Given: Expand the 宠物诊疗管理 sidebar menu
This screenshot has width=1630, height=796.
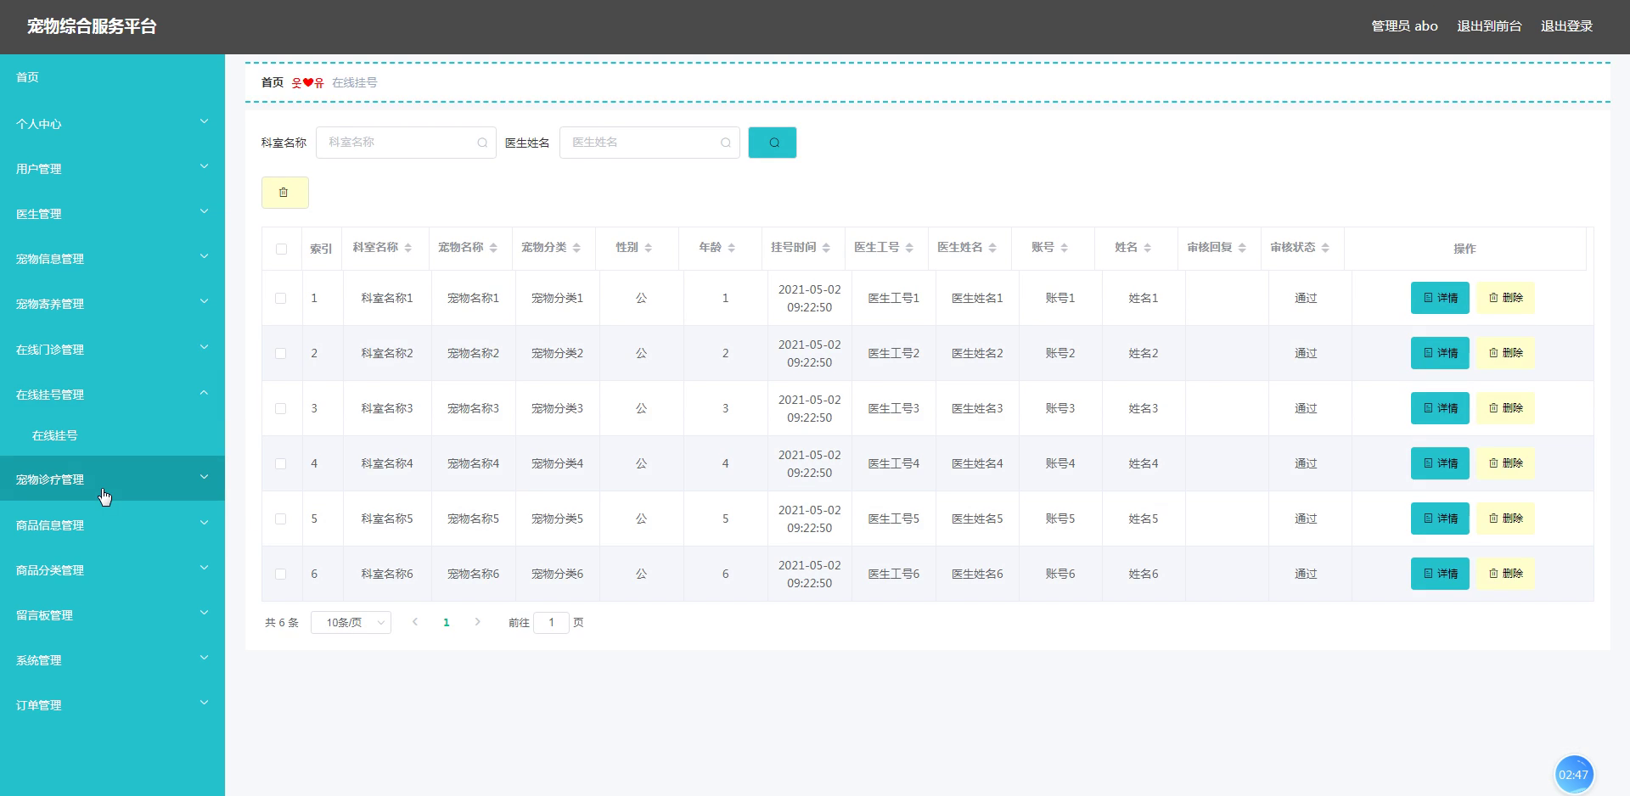Looking at the screenshot, I should click(112, 479).
